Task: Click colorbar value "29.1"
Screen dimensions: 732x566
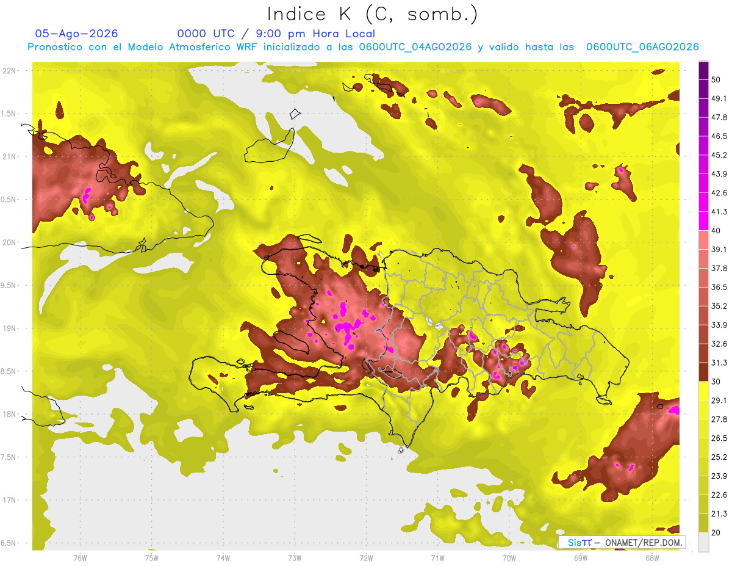Action: (x=719, y=401)
